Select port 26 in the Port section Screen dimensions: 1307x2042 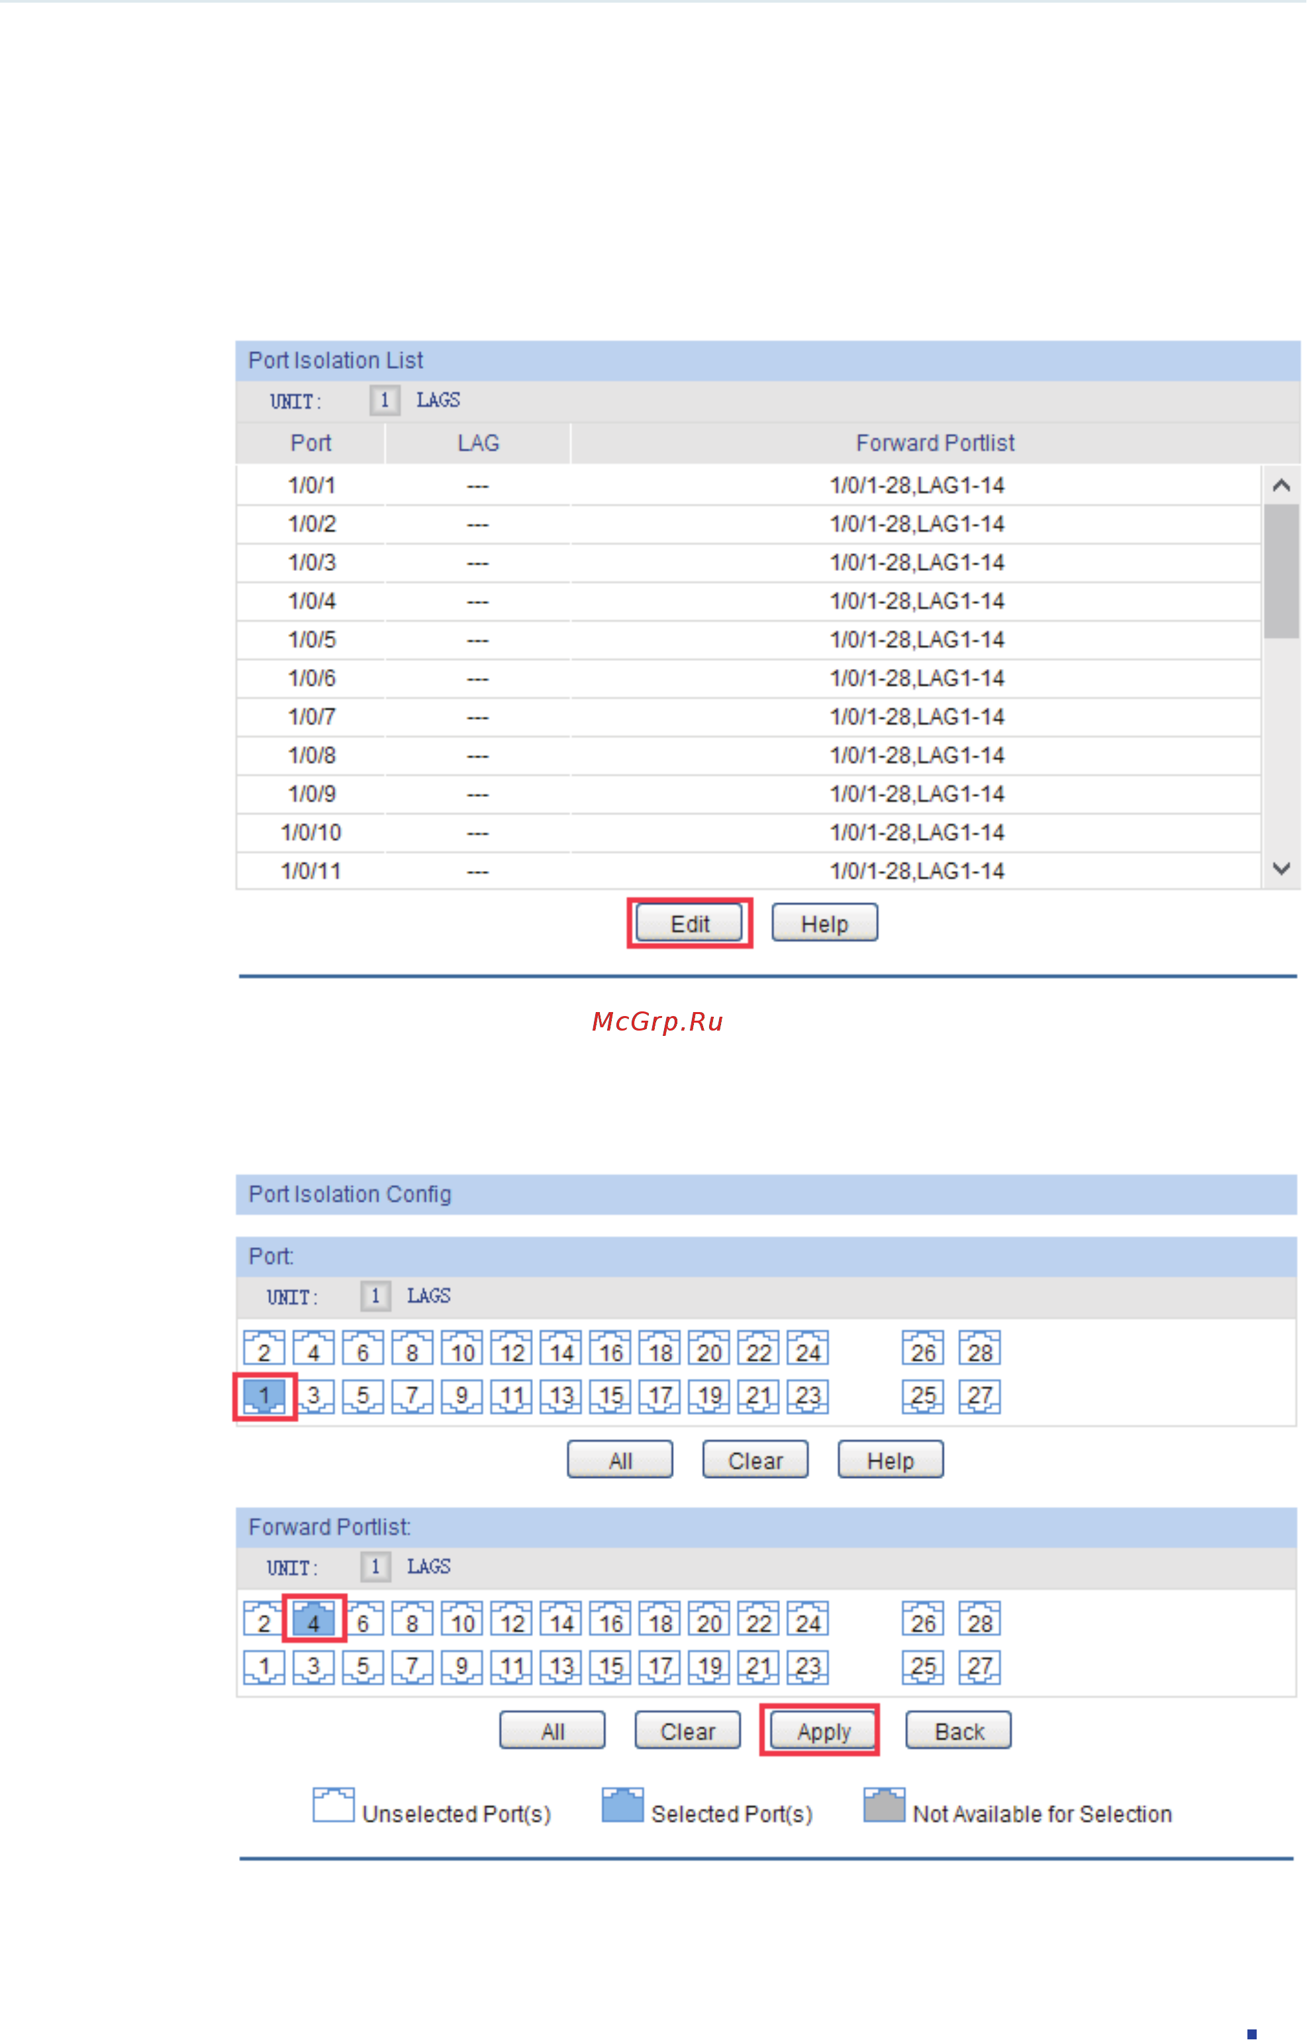coord(922,1349)
